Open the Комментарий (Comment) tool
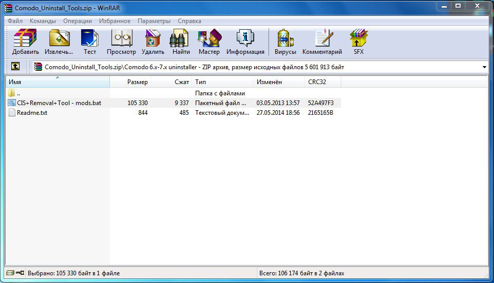 [322, 42]
